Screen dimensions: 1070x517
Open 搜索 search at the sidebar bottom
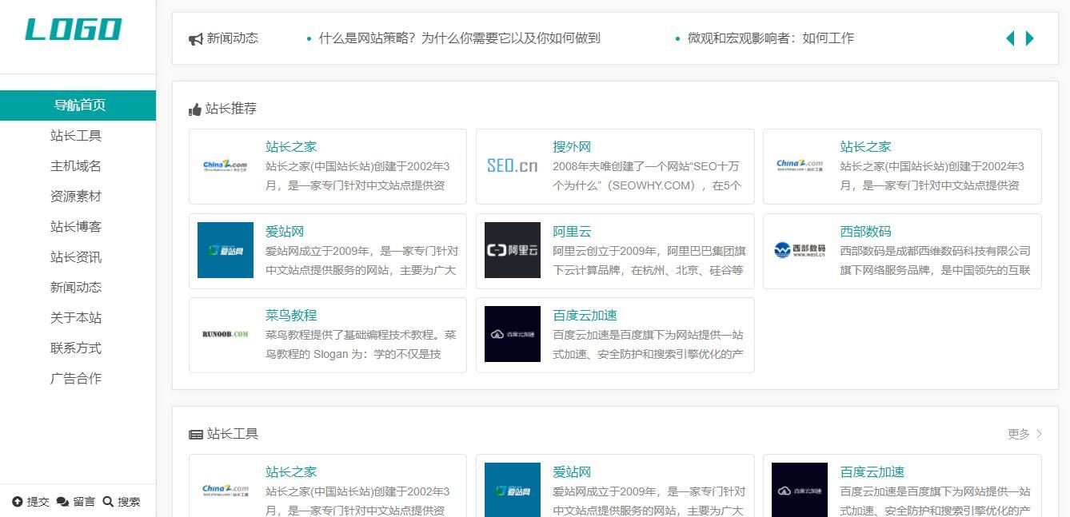[122, 502]
